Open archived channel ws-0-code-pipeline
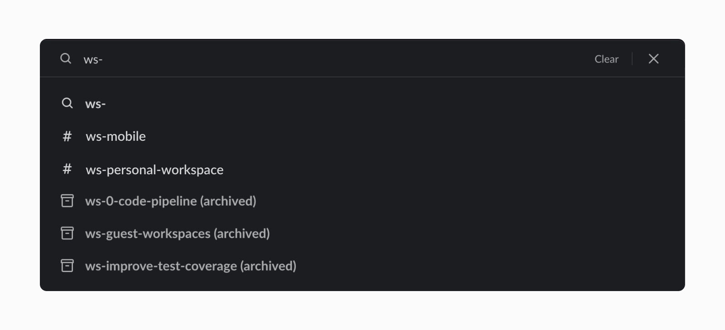 coord(362,201)
